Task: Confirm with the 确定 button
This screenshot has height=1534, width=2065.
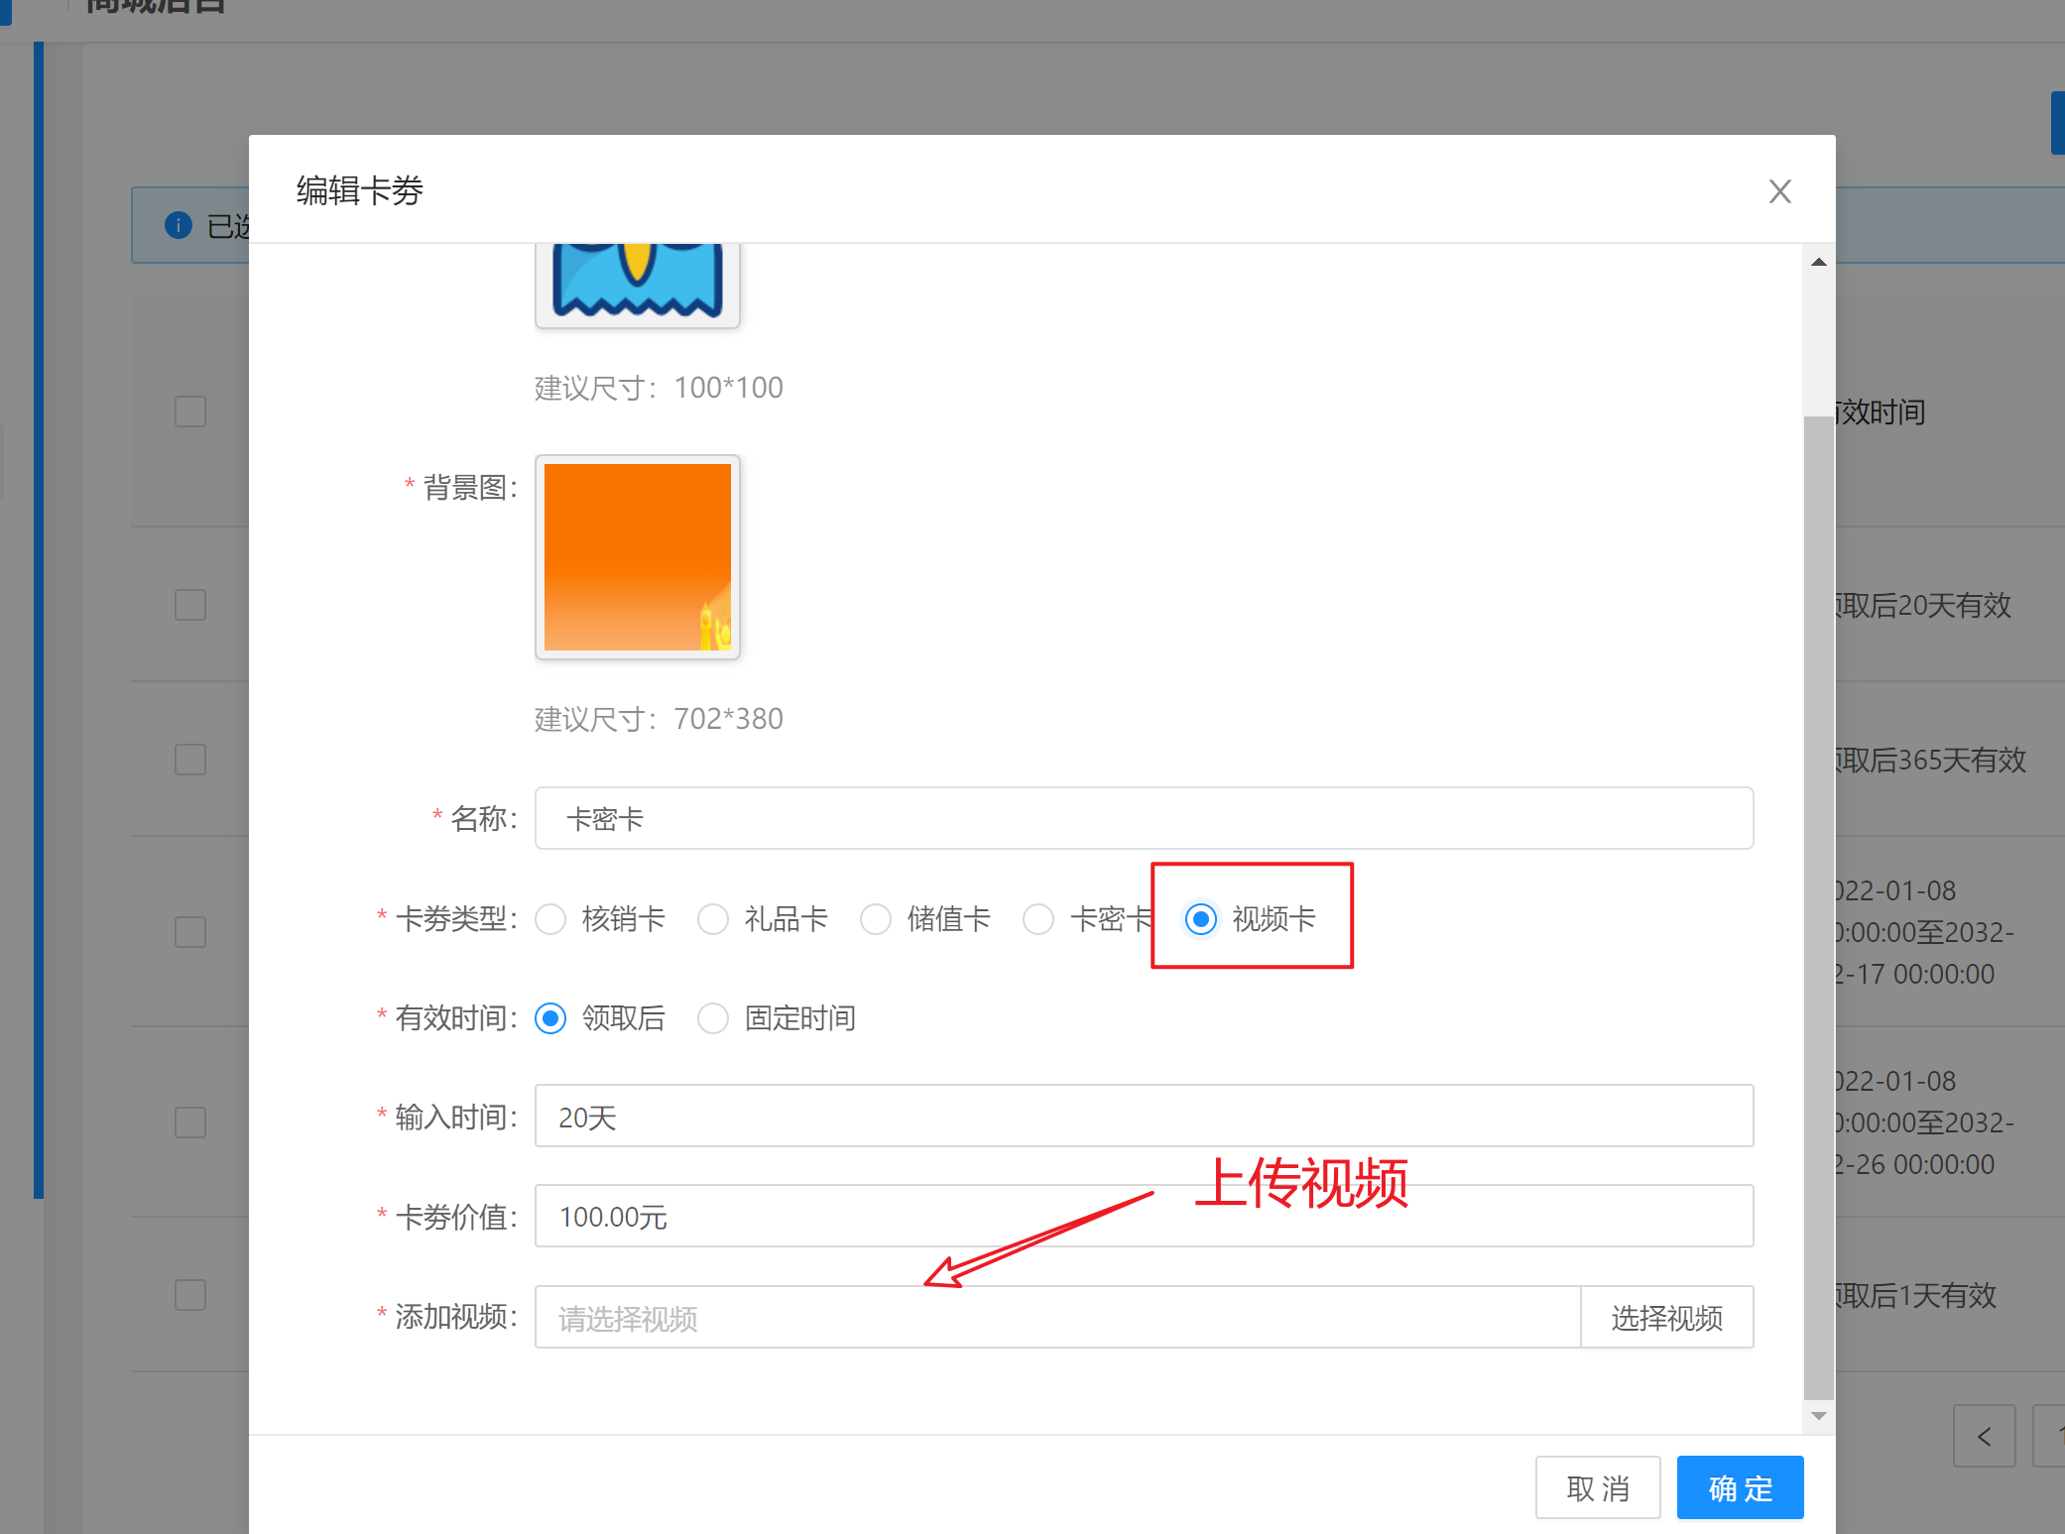Action: point(1740,1487)
